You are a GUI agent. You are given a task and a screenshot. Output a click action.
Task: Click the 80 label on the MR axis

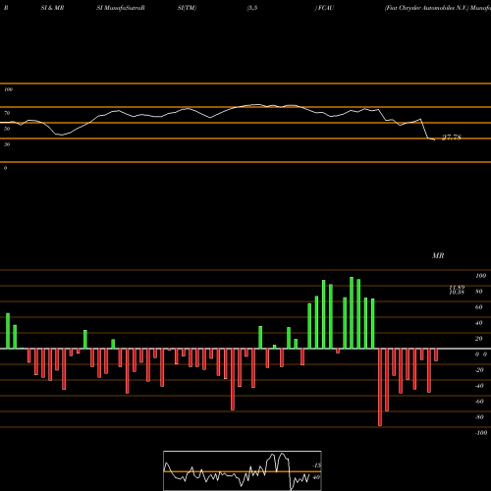[479, 292]
